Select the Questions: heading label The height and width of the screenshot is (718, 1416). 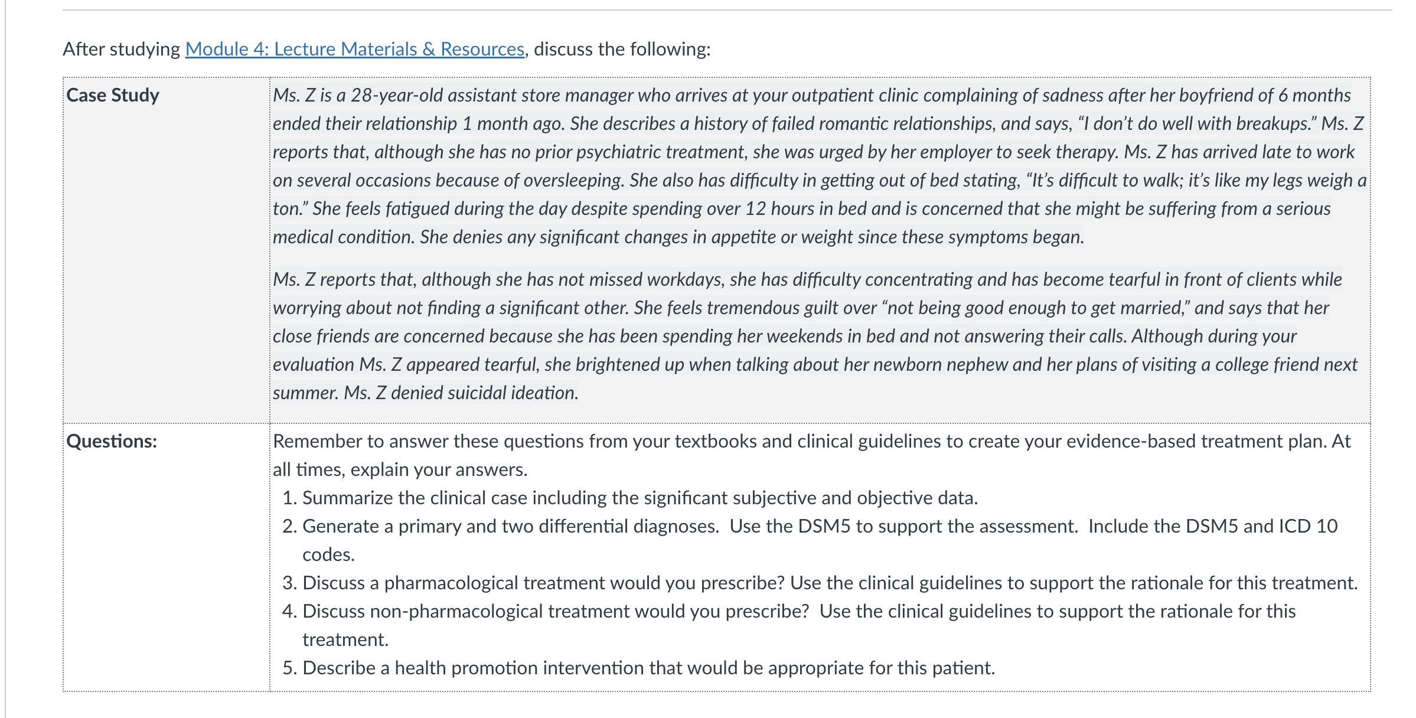[112, 441]
